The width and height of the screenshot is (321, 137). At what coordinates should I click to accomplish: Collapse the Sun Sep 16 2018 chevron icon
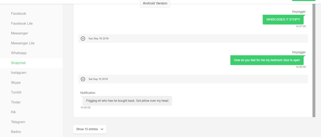[x=83, y=38]
